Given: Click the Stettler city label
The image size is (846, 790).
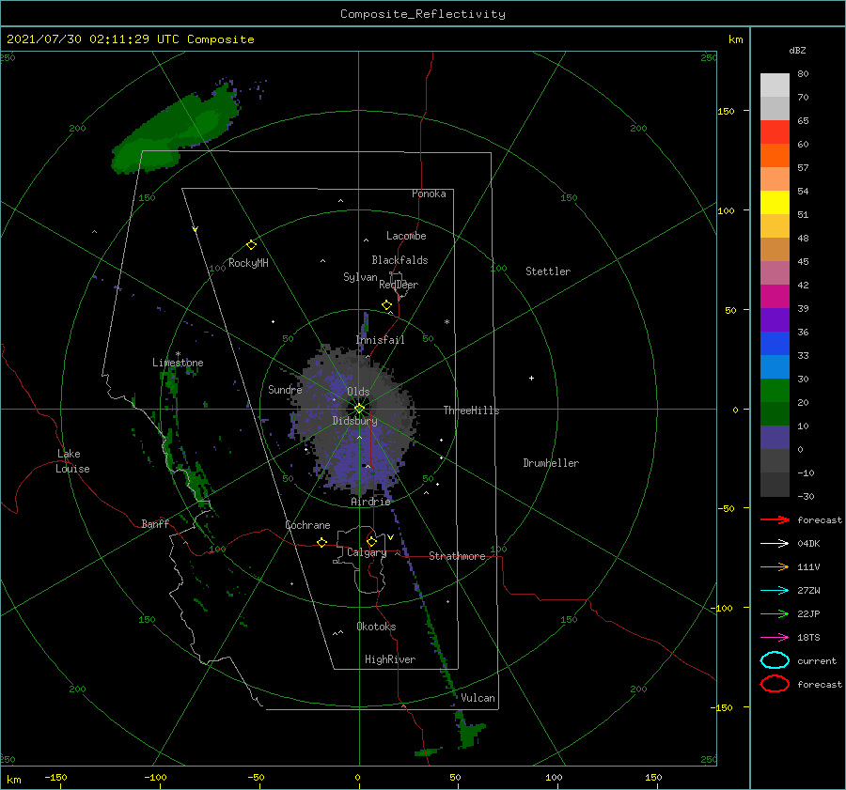Looking at the screenshot, I should (548, 271).
